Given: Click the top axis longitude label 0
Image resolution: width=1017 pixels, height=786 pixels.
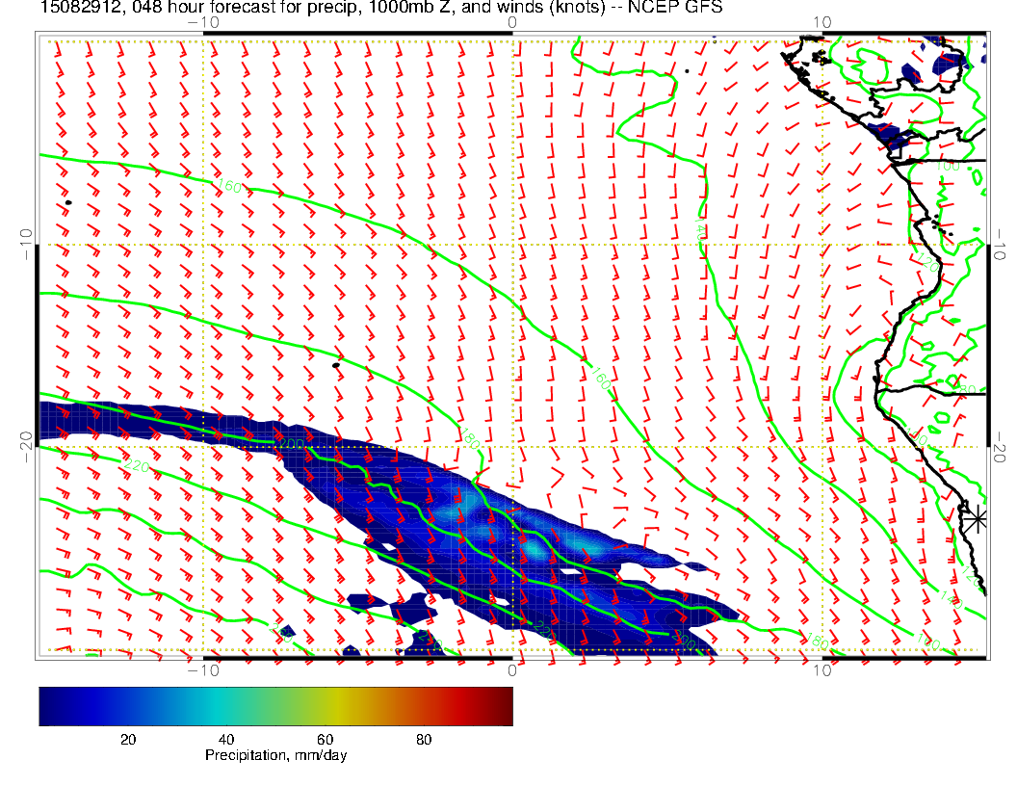Looking at the screenshot, I should [x=512, y=21].
